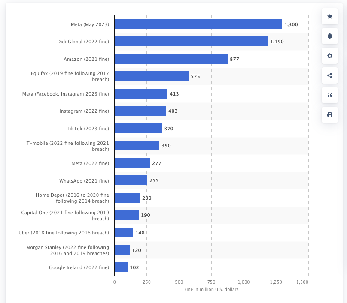Image resolution: width=347 pixels, height=303 pixels.
Task: Click the Meta (2022 fine) label
Action: [90, 163]
